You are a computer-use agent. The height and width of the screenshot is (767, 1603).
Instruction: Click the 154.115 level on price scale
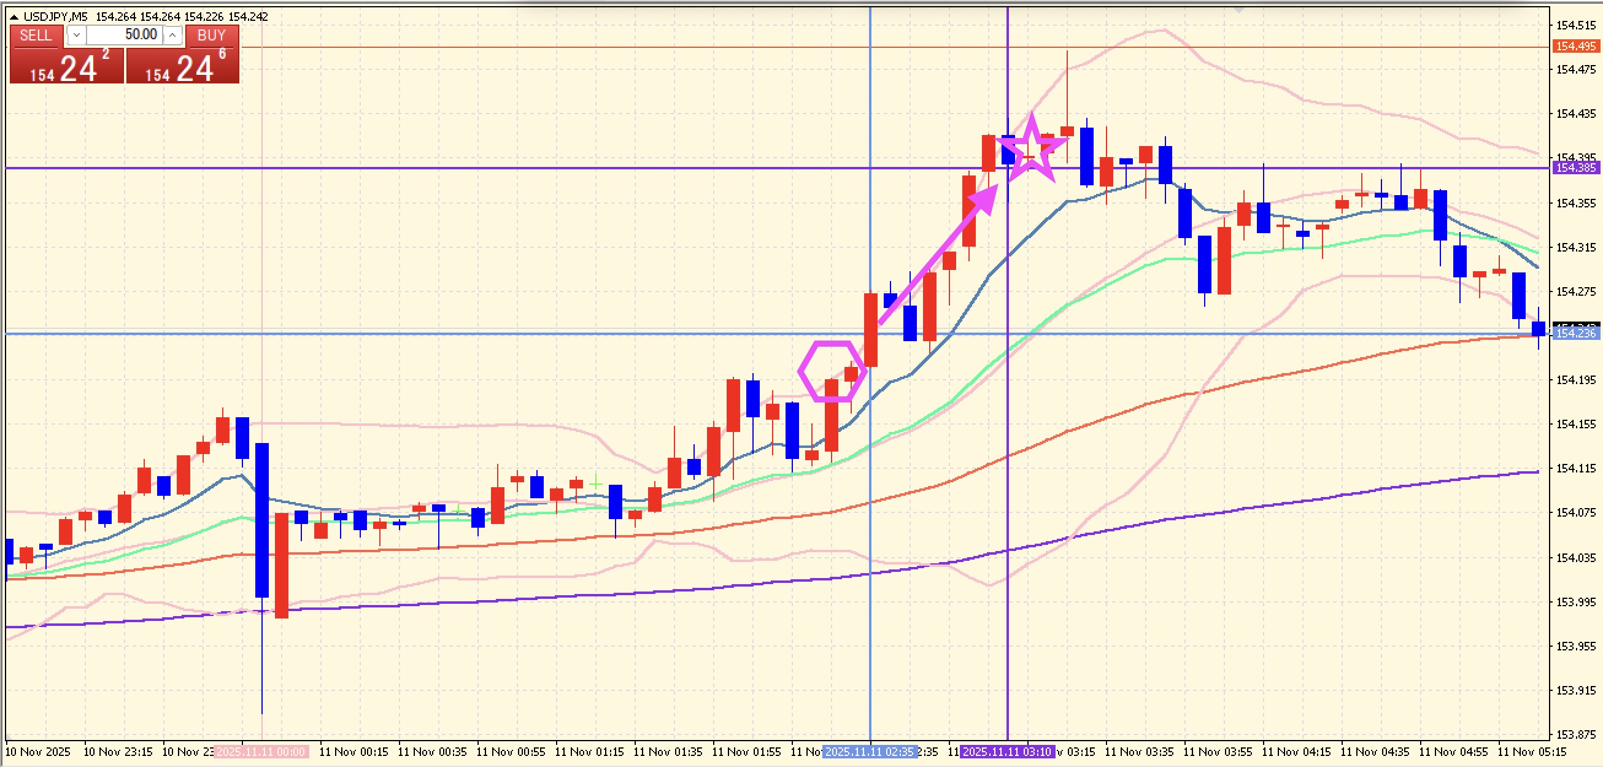point(1575,468)
